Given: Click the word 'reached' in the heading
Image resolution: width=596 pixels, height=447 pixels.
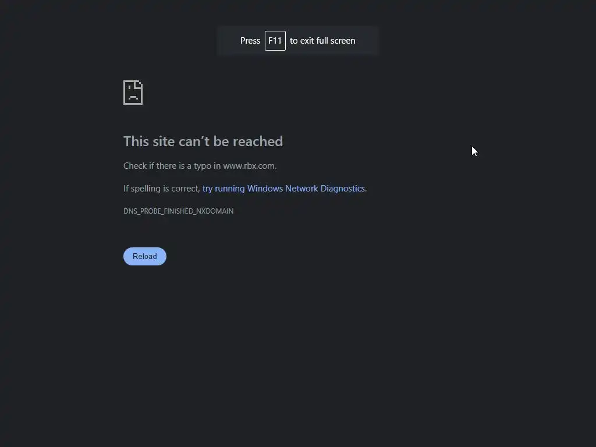Looking at the screenshot, I should point(258,141).
